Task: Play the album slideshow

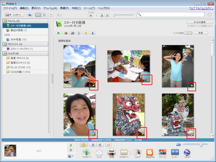Action: [x=58, y=33]
